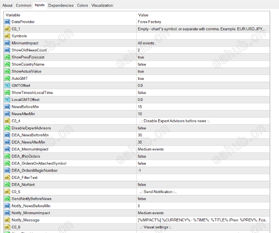Toggle SendNotifyBeforeNews false value
The width and height of the screenshot is (279, 233).
click(142, 198)
